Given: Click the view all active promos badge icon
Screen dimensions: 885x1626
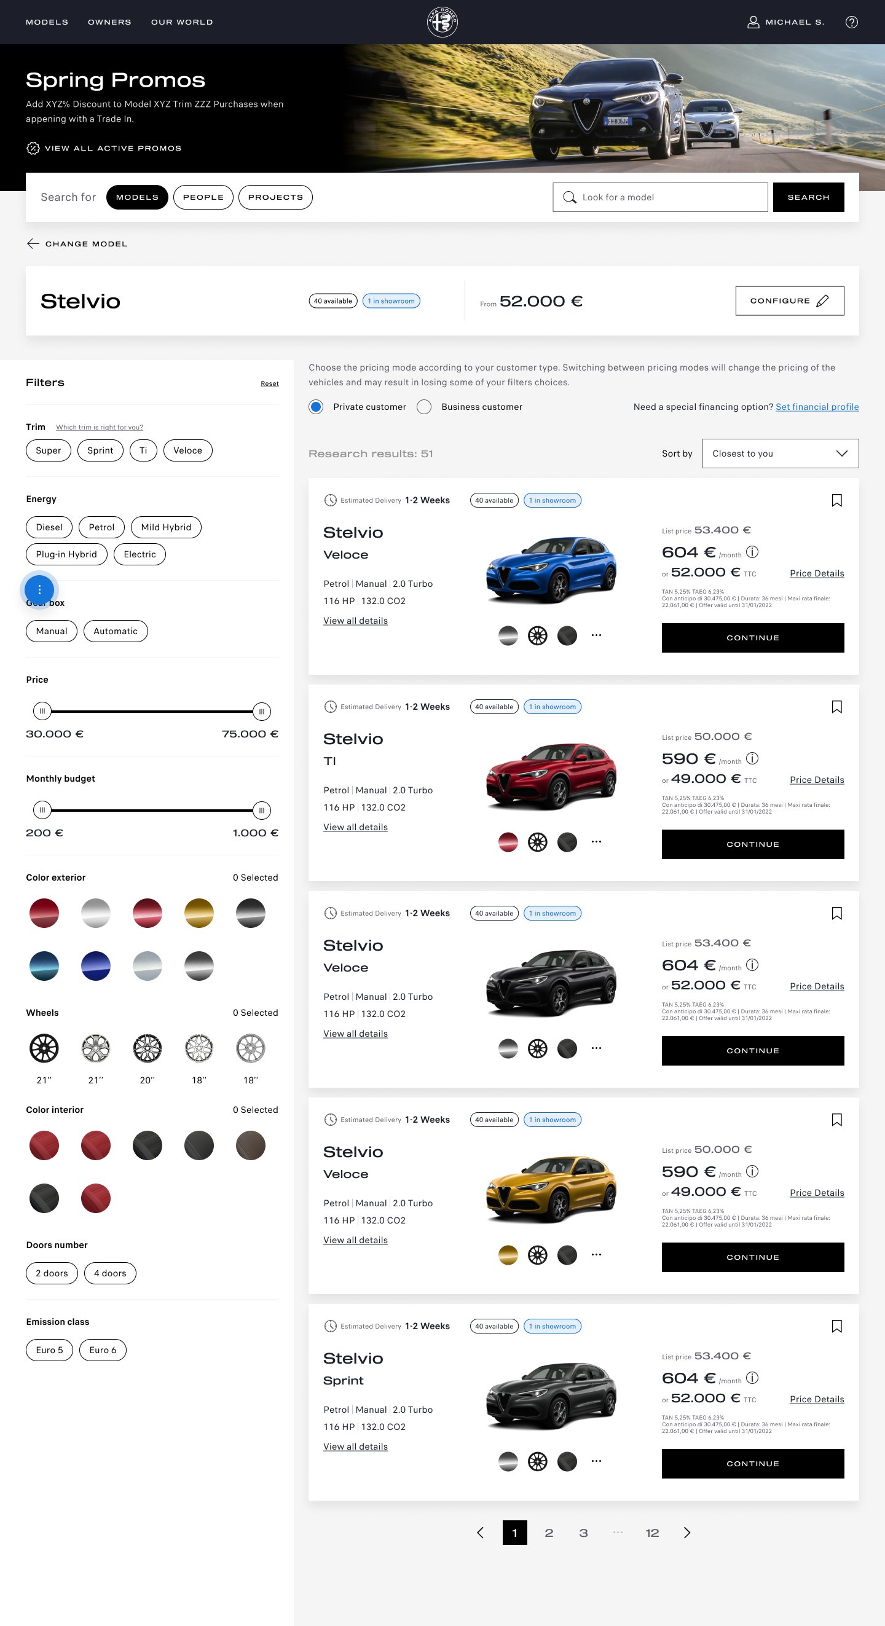Looking at the screenshot, I should pos(33,148).
